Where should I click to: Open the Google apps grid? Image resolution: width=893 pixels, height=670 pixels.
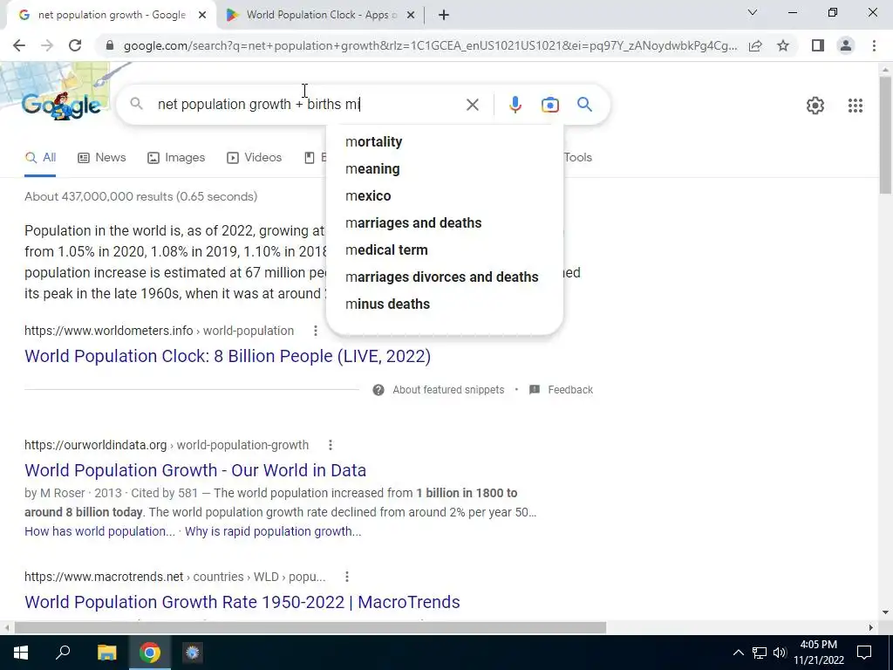(855, 106)
